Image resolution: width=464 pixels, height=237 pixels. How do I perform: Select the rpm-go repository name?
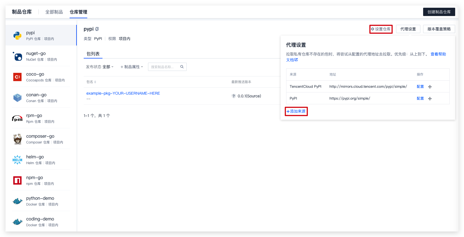[x=34, y=115]
